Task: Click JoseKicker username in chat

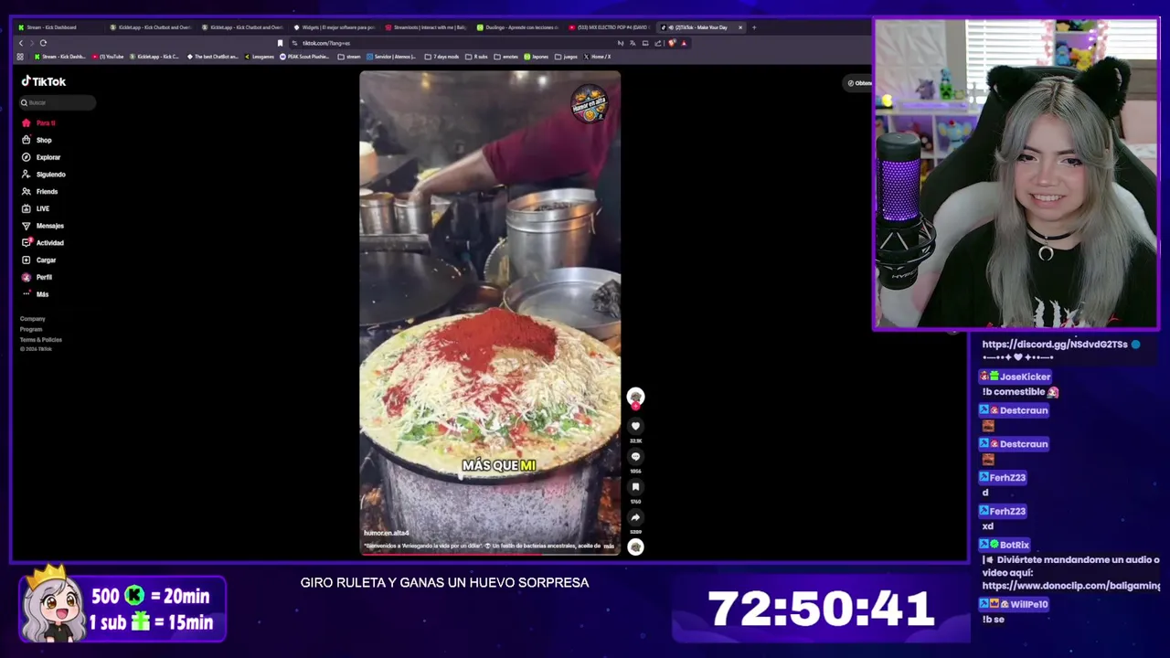Action: click(x=1025, y=377)
